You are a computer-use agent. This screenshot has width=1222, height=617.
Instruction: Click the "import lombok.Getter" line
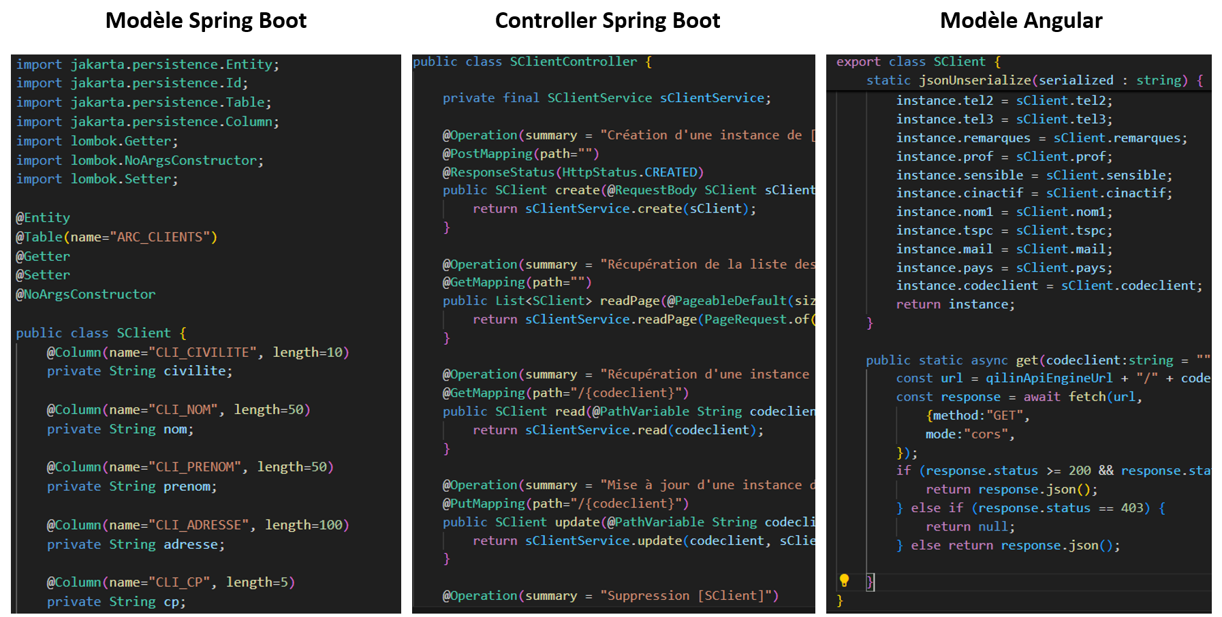pos(97,141)
